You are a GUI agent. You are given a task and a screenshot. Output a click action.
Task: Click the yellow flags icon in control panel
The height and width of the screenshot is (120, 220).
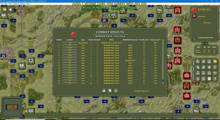click(x=215, y=61)
